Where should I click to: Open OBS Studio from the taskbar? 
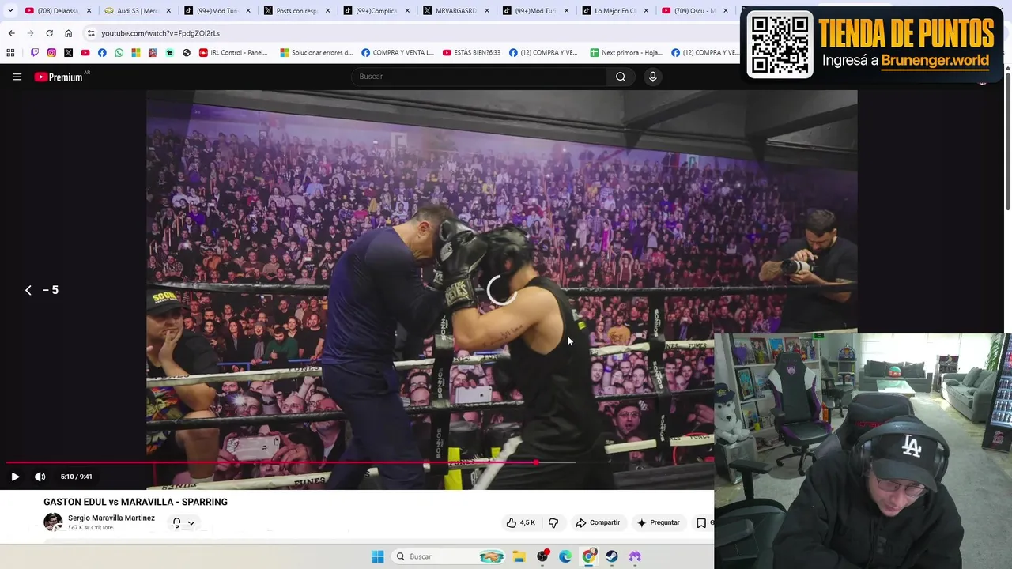click(x=542, y=556)
